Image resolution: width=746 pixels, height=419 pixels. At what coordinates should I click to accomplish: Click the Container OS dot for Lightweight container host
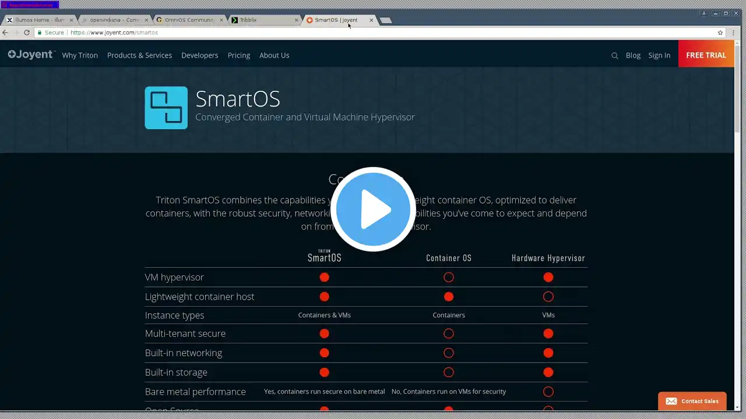449,297
